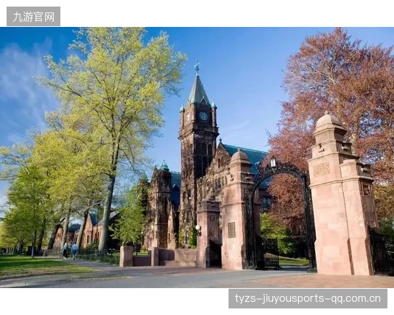
Task: Click the campus clock tower photo
Action: point(197,157)
